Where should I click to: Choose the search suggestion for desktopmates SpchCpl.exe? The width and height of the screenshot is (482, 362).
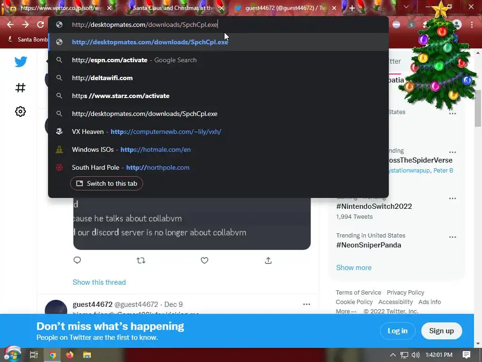[218, 114]
